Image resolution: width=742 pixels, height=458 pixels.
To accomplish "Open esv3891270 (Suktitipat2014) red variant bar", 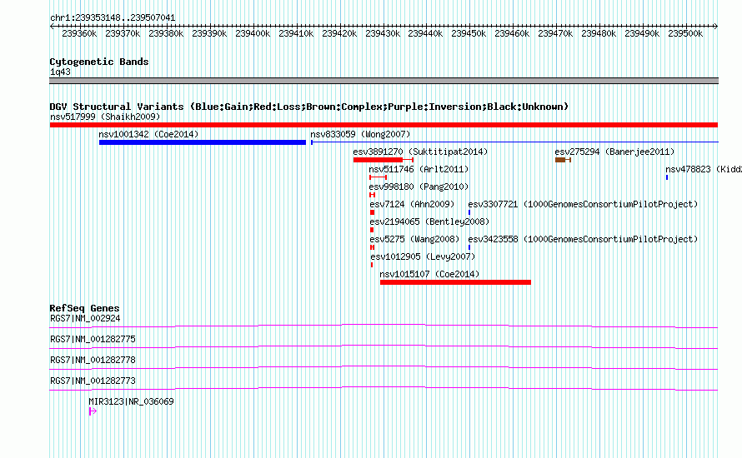I will [x=384, y=160].
